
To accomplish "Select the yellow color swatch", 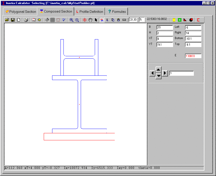I will pos(174,19).
